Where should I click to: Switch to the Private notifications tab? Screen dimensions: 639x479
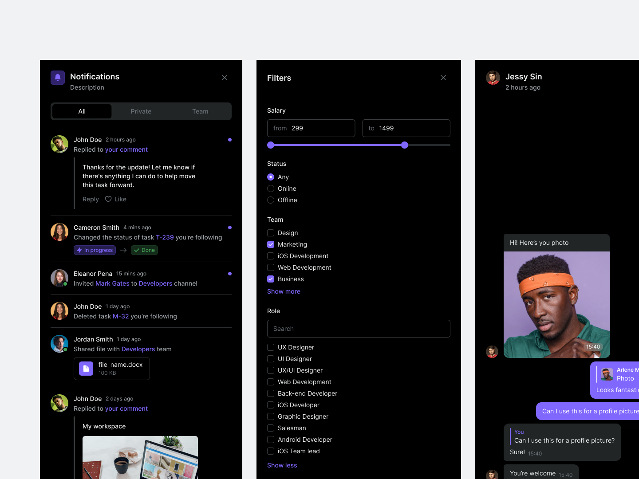click(x=141, y=111)
